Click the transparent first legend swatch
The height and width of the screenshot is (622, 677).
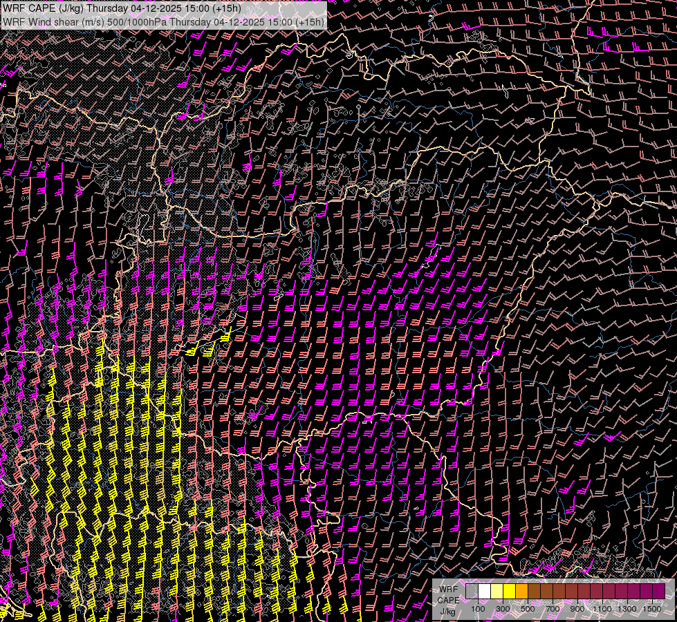(472, 591)
